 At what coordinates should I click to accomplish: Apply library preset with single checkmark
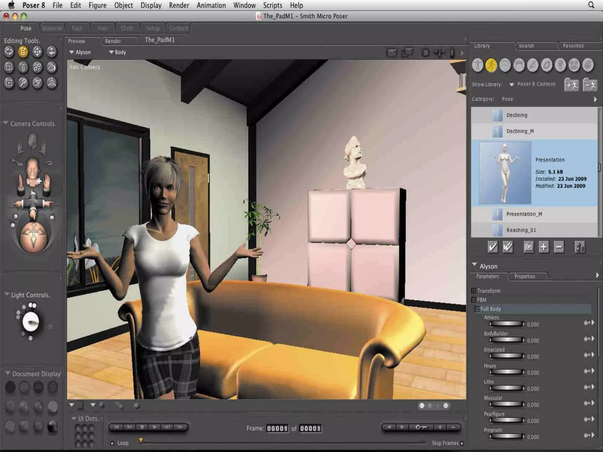[493, 247]
